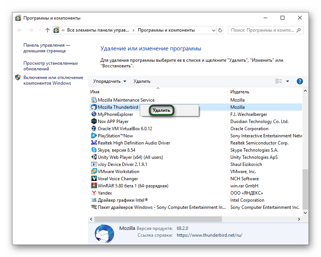
Task: Expand the breadcrumb chevrons before Все элементы
Action: click(63, 30)
